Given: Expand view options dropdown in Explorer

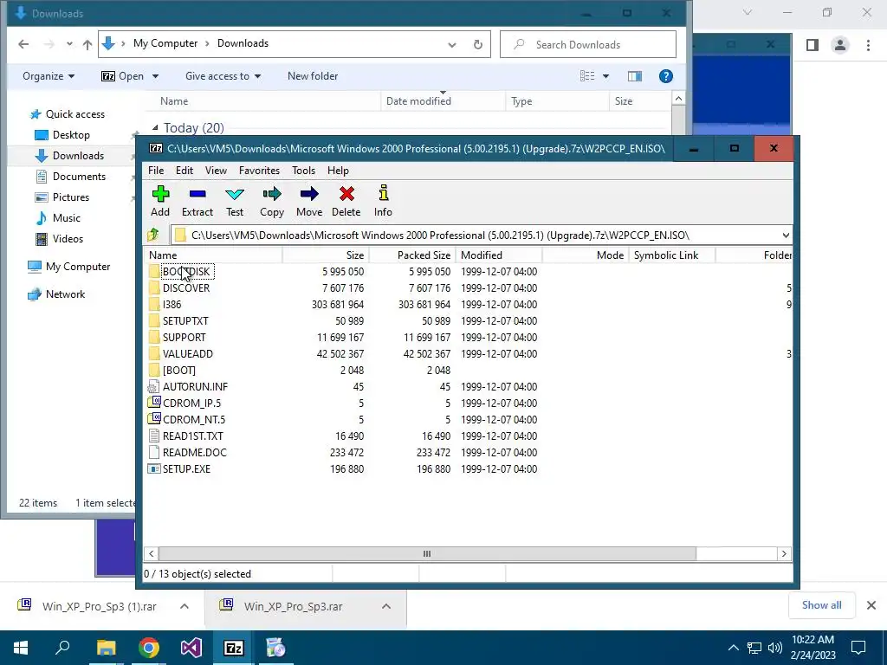Looking at the screenshot, I should [x=605, y=76].
